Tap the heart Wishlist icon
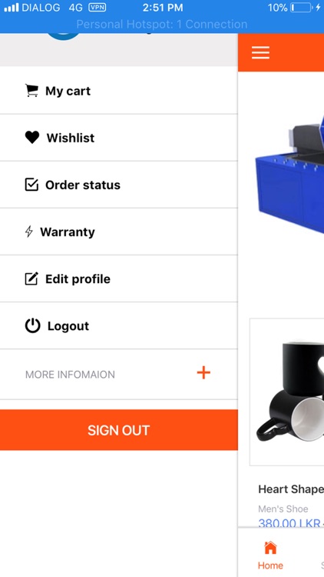Image resolution: width=324 pixels, height=577 pixels. point(32,138)
